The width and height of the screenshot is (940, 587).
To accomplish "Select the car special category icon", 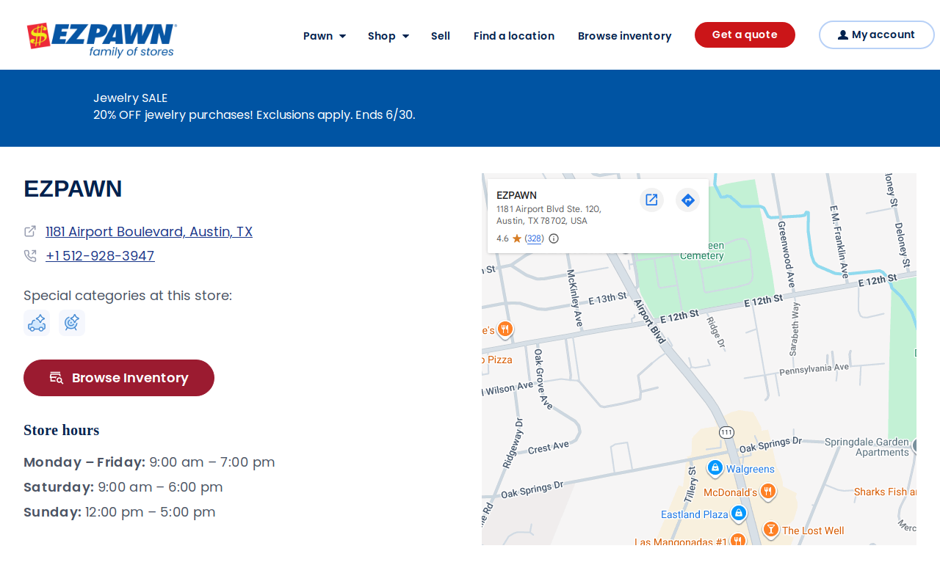I will pyautogui.click(x=37, y=323).
